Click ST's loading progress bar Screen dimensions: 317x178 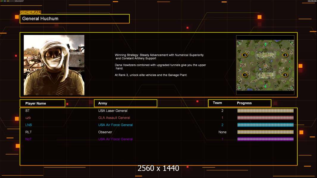point(265,110)
